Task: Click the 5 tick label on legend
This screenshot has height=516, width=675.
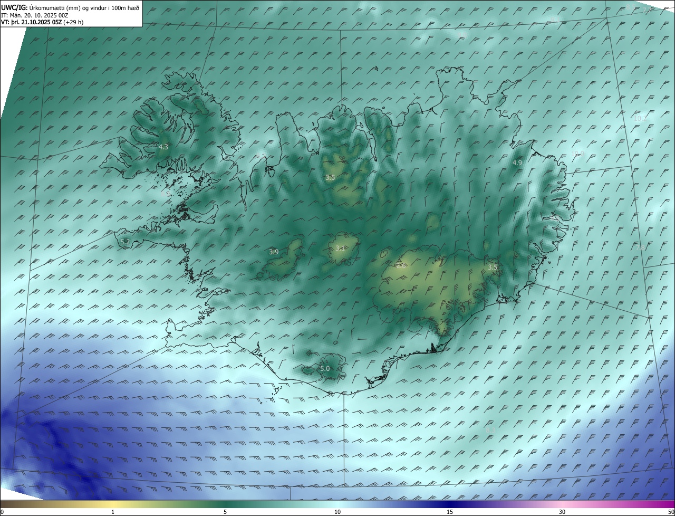Action: click(225, 512)
